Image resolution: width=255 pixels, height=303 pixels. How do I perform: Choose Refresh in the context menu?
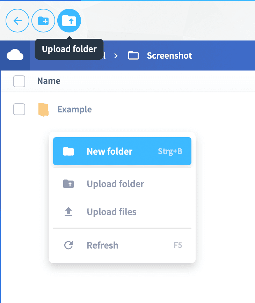click(x=122, y=245)
